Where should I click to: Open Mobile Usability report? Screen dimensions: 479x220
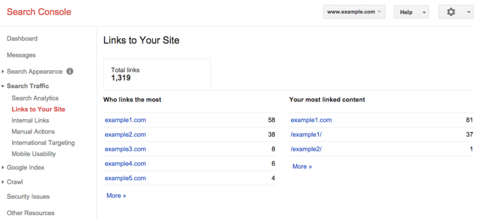point(34,154)
